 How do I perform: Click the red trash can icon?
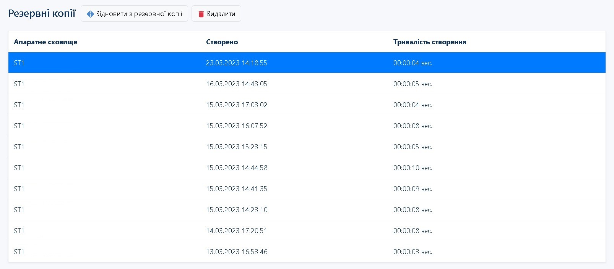point(201,14)
